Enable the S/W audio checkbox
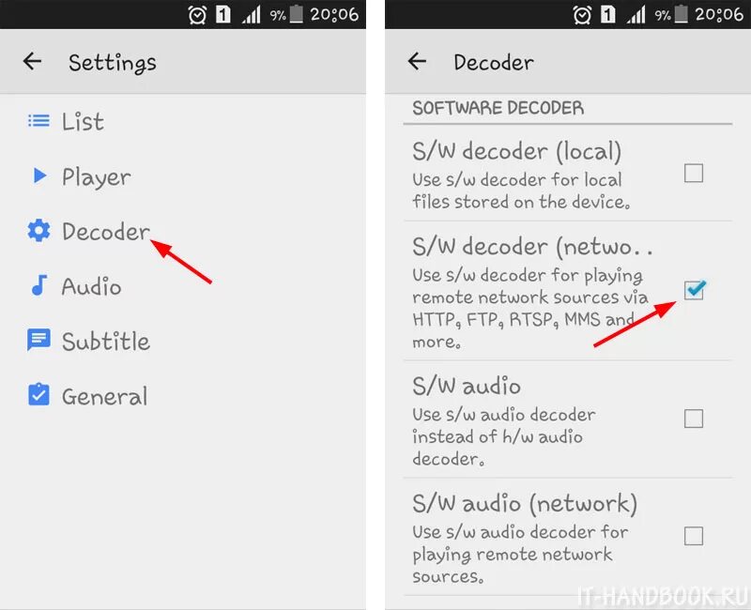 tap(693, 418)
